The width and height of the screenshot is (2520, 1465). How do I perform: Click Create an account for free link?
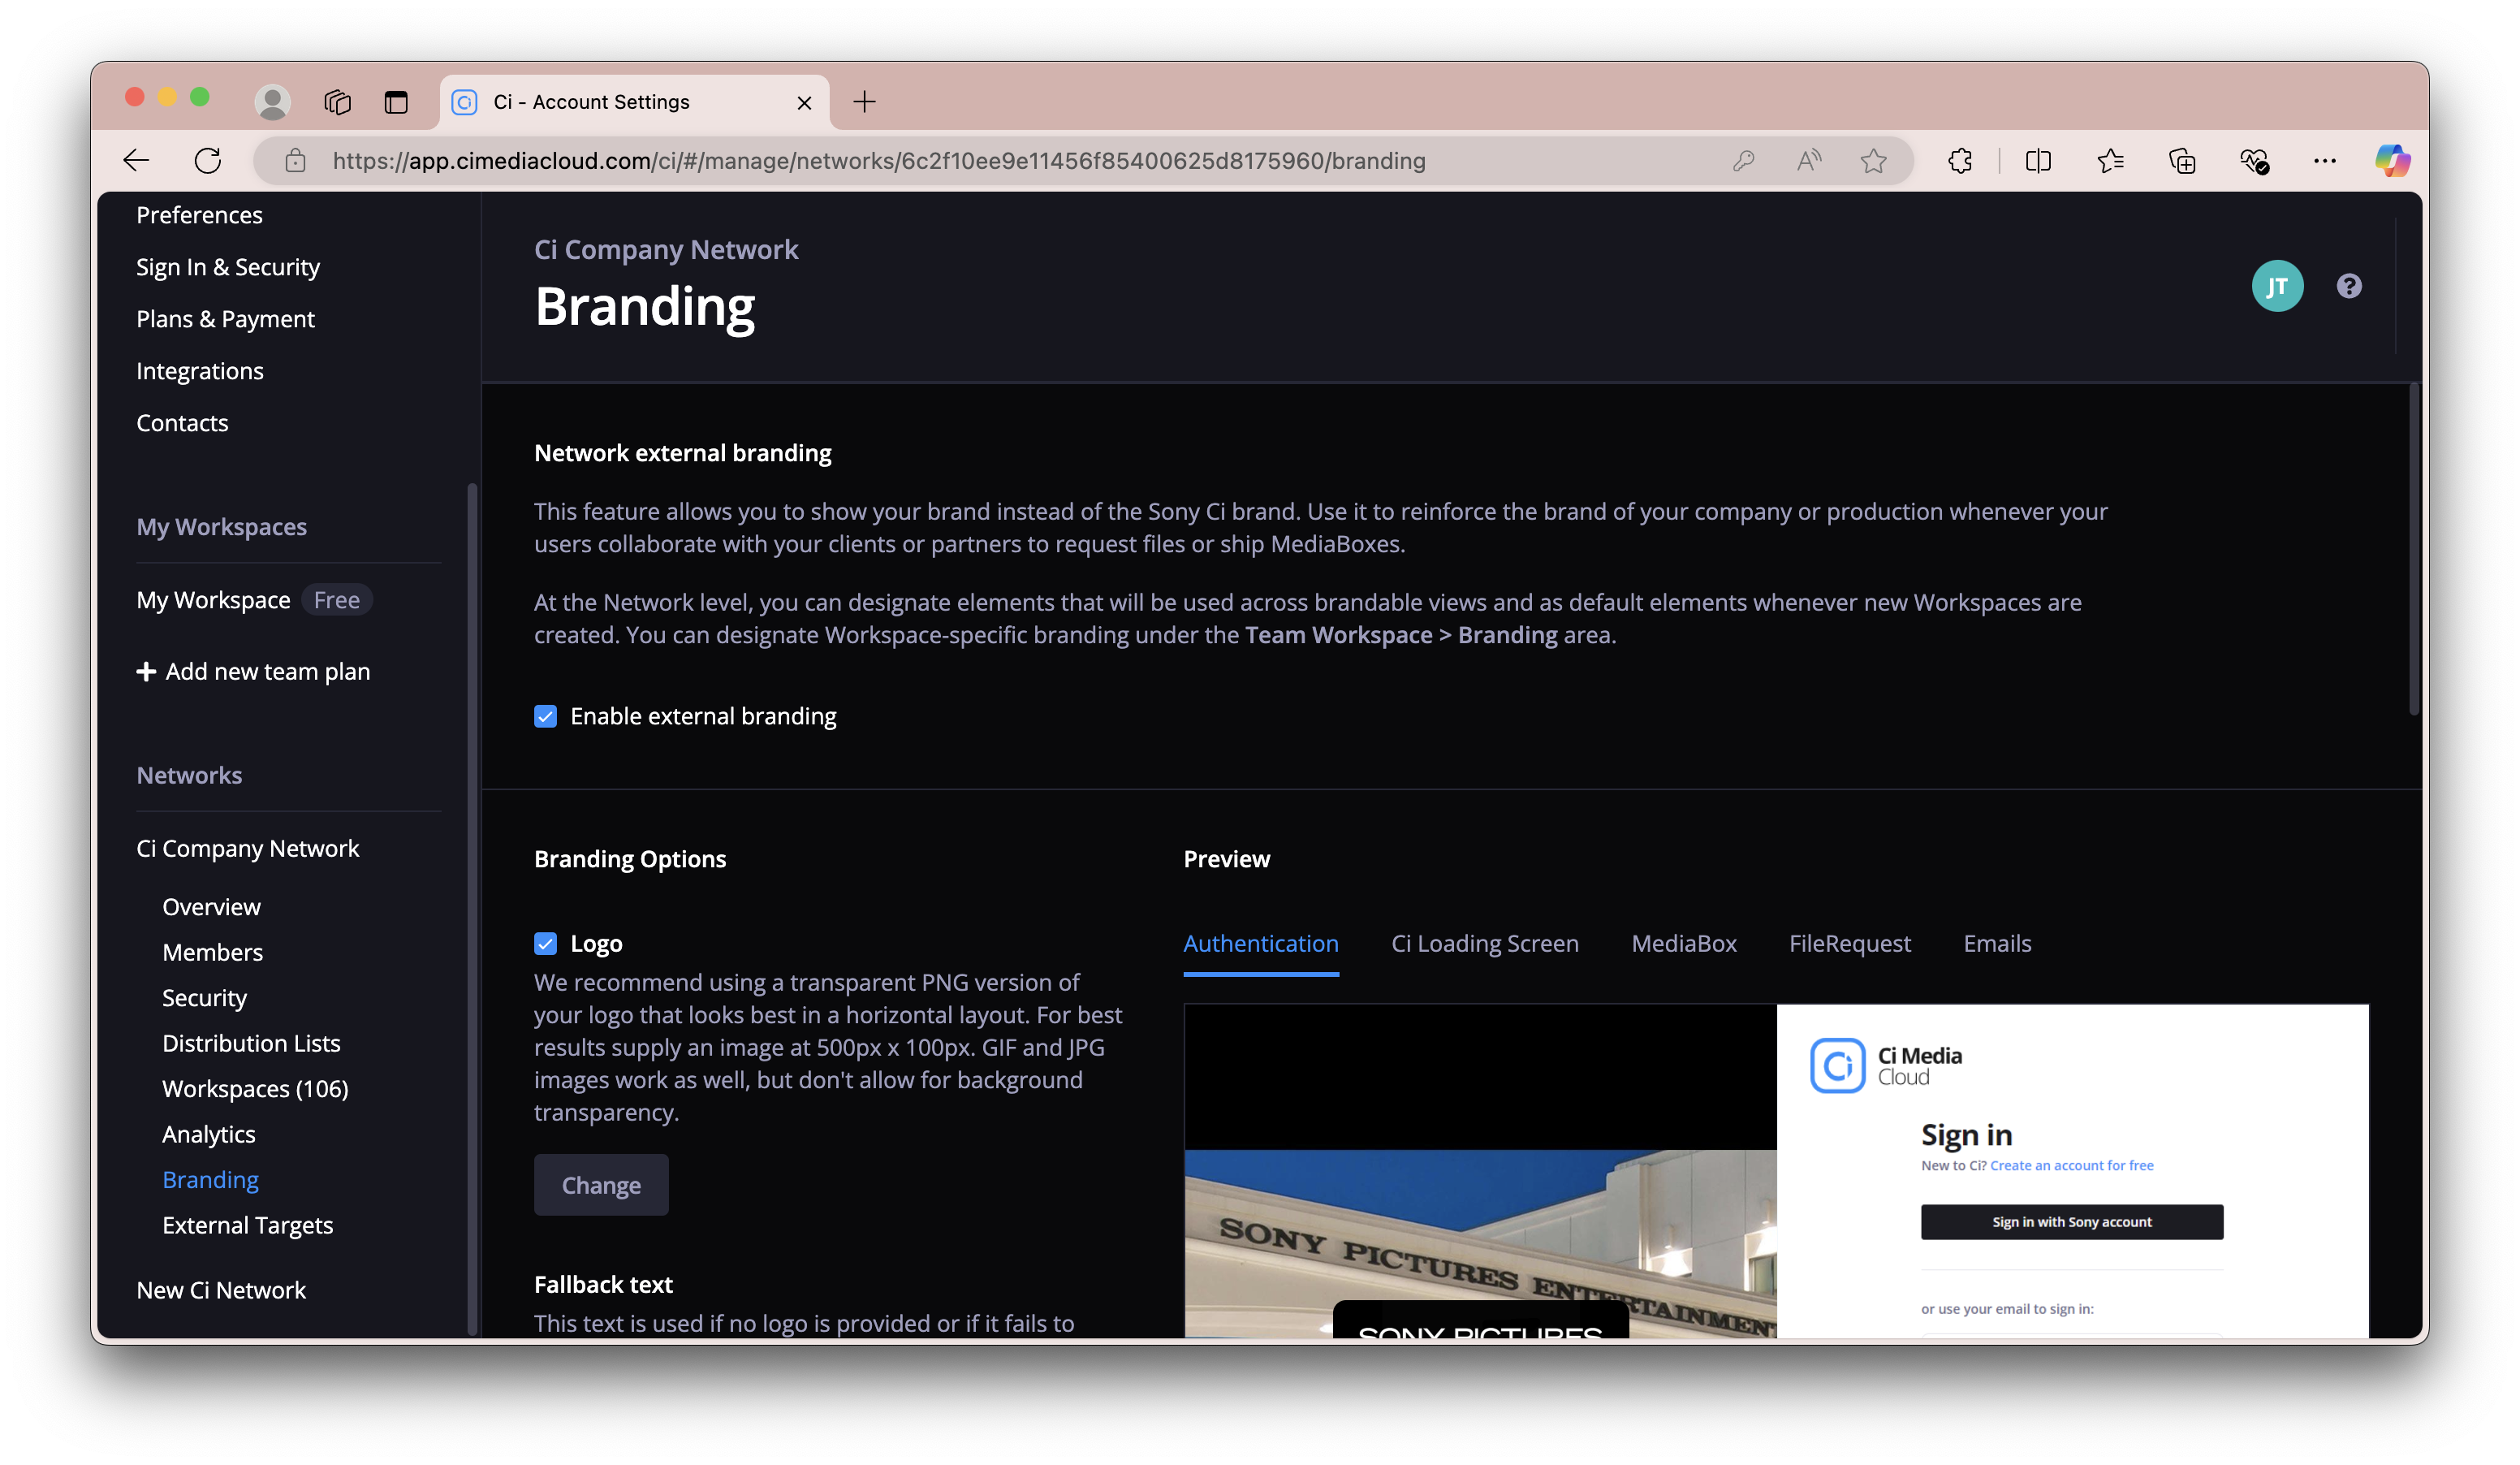(x=2072, y=1165)
